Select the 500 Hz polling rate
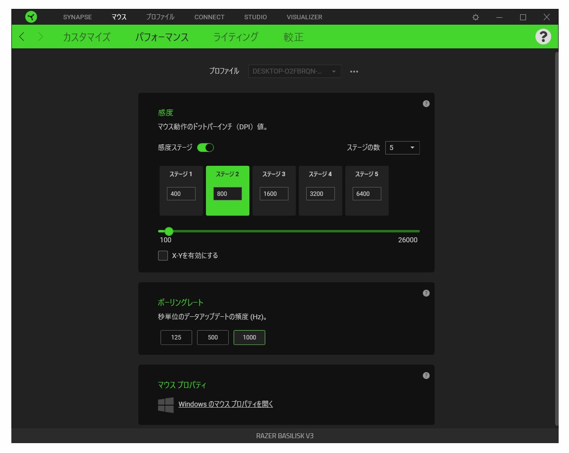The image size is (569, 453). (x=213, y=338)
